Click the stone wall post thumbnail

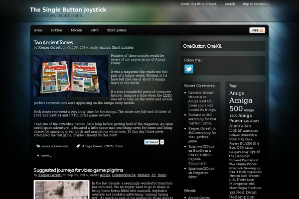tap(62, 190)
